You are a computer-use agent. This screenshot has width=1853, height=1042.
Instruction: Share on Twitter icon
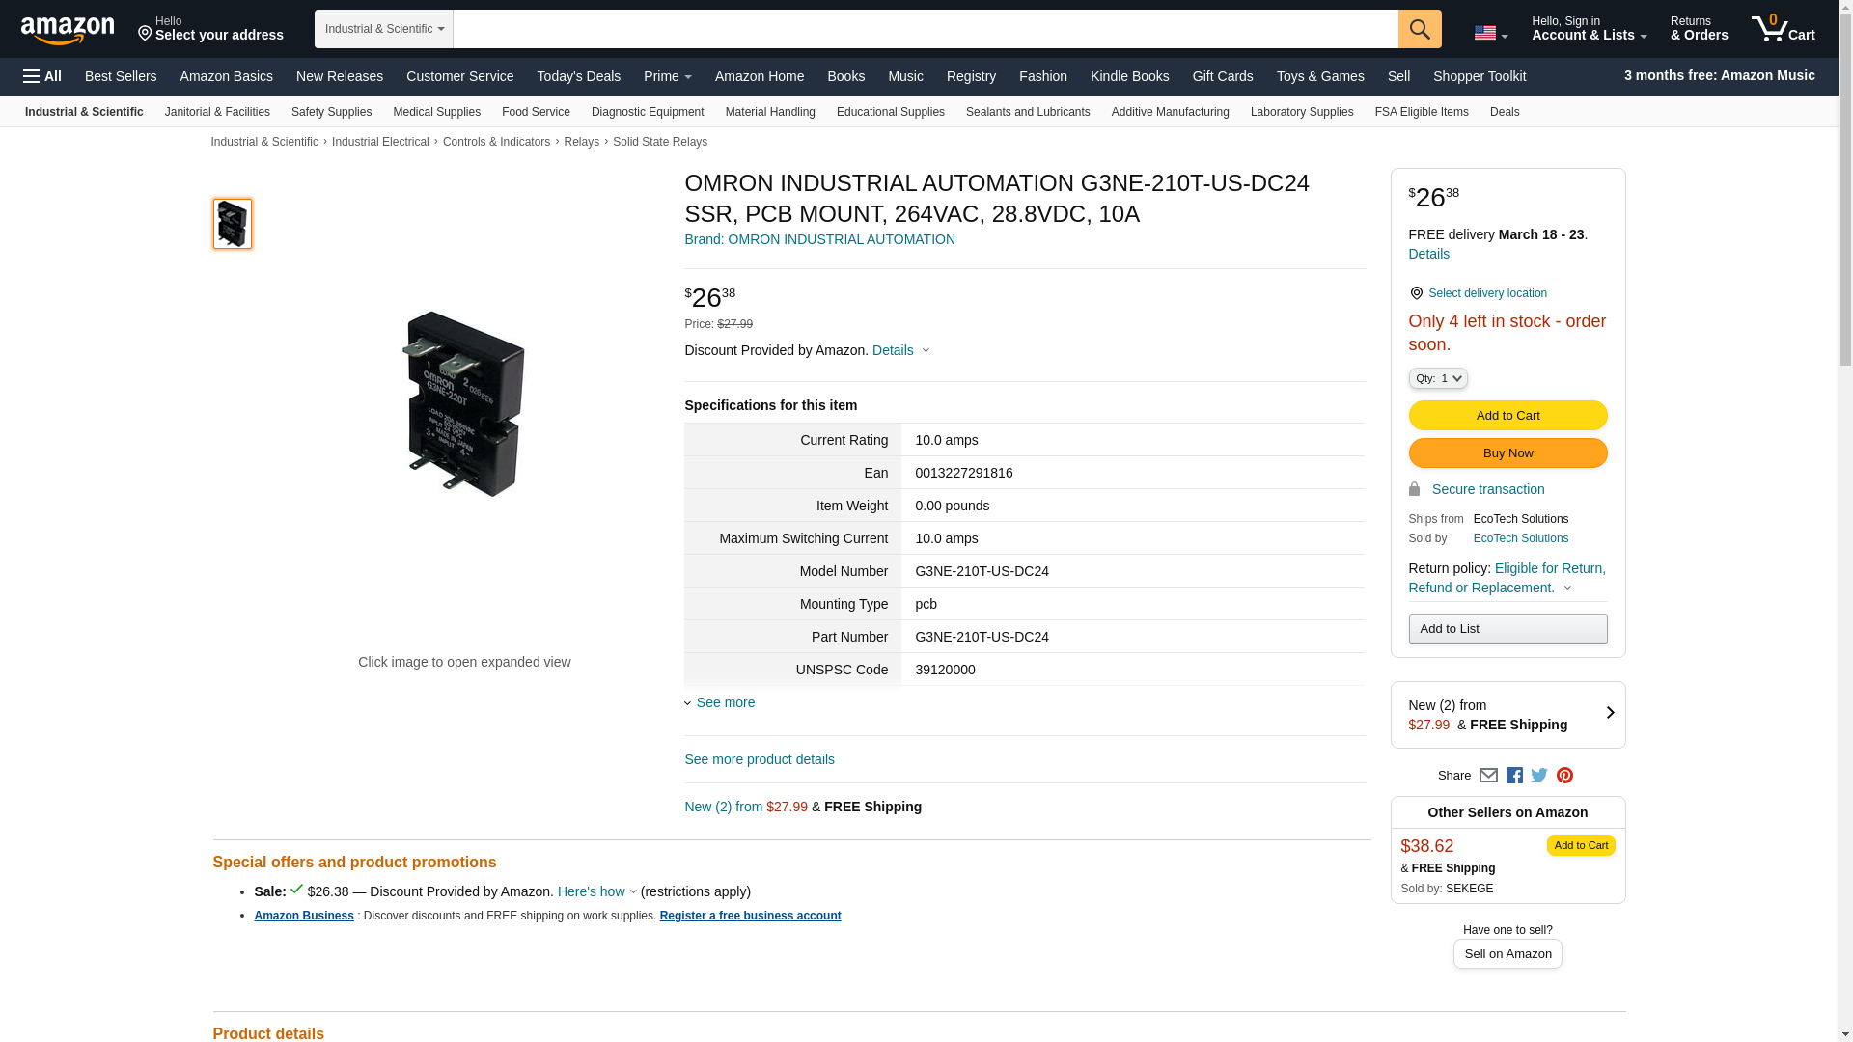point(1539,776)
